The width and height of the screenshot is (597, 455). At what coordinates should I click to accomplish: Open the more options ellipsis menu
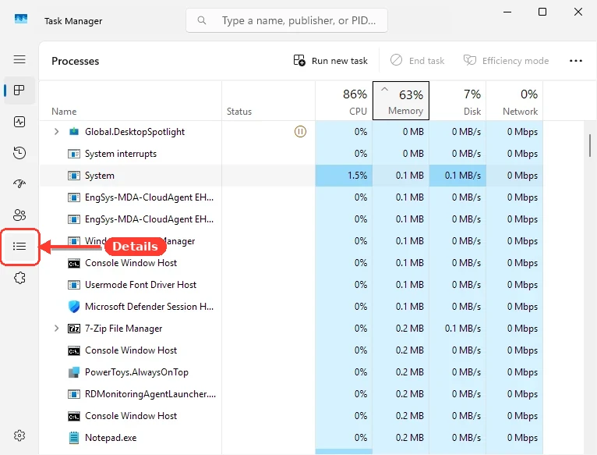pos(576,61)
